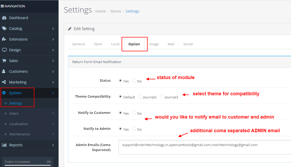Select the Catalog tag icon in sidebar
This screenshot has height=167, width=291.
(4, 29)
